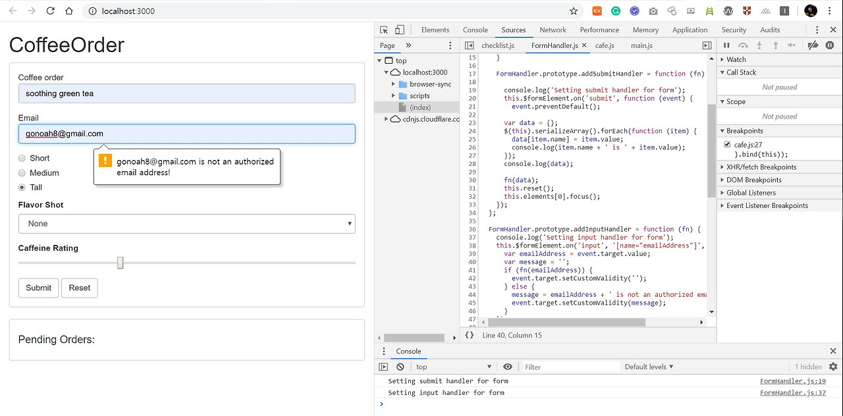
Task: Switch to the Network tab
Action: (x=553, y=30)
